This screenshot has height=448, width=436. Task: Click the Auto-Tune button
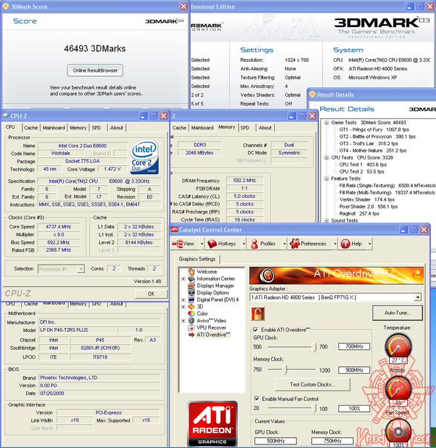(x=397, y=313)
